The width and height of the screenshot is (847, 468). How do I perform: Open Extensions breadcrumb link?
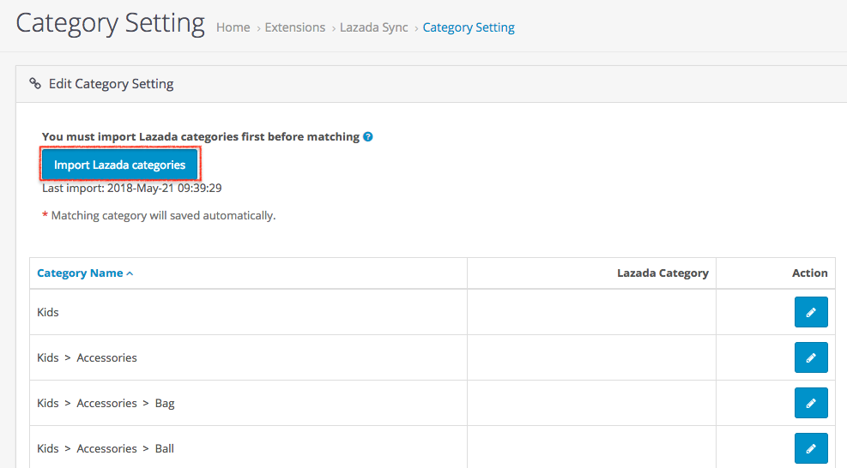coord(294,27)
